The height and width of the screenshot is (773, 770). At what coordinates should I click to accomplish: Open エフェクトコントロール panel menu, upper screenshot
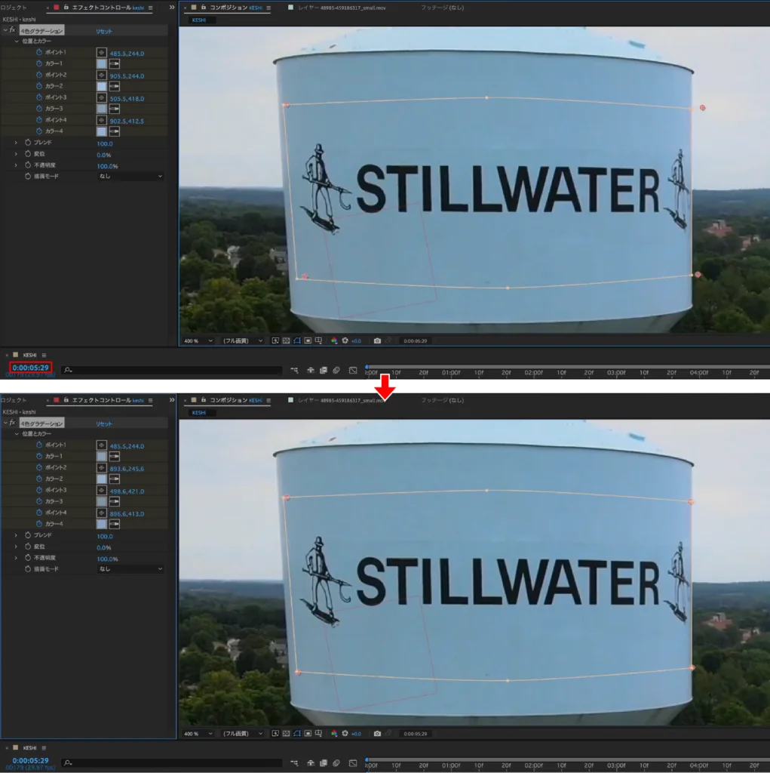coord(150,8)
